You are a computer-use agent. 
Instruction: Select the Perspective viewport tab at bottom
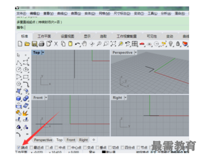click(x=43, y=140)
